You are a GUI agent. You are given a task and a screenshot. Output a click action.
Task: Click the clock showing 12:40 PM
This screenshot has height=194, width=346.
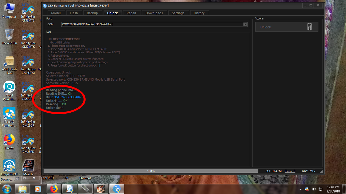click(x=333, y=187)
